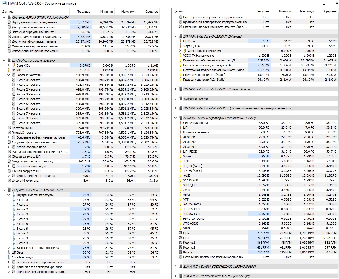The image size is (339, 279).
Task: Click left panel Минимум column header
Action: click(x=103, y=12)
